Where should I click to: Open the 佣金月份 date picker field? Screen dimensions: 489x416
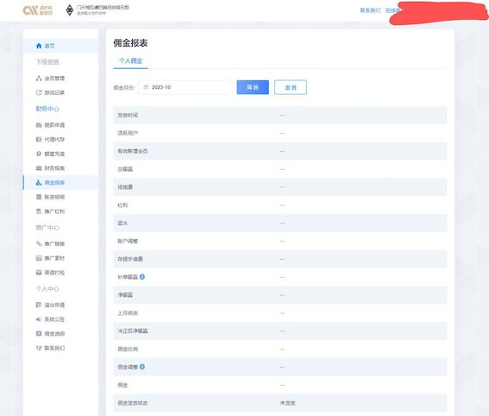tap(185, 87)
